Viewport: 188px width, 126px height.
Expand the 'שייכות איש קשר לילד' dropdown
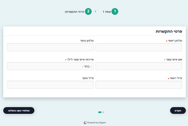click(50, 66)
